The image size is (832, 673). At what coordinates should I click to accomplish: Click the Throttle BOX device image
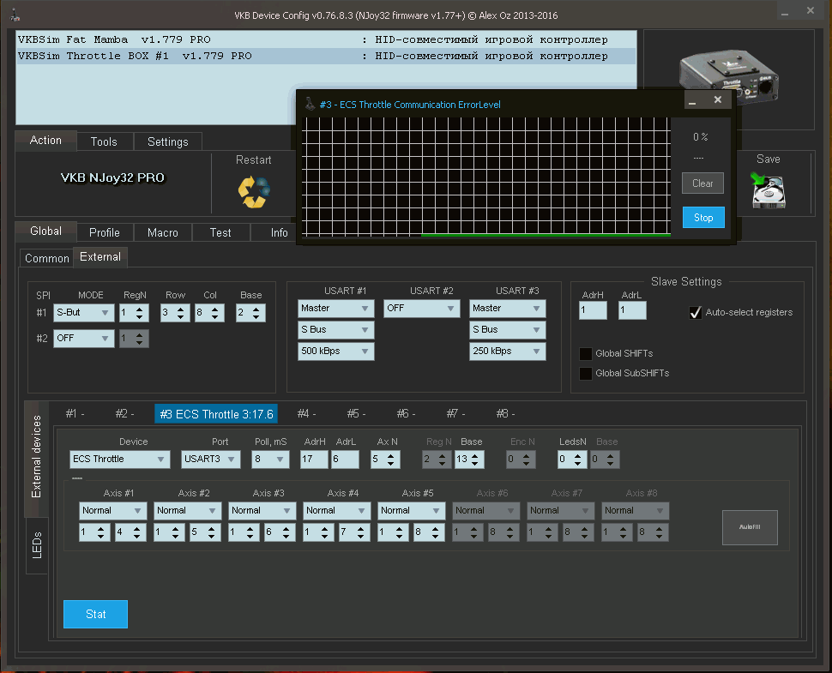tap(728, 75)
